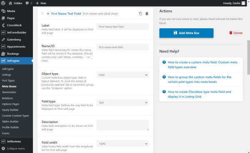Focus the Name/ID input field
This screenshot has width=250, height=153.
tap(122, 47)
